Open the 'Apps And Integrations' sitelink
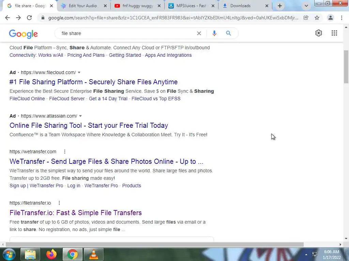This screenshot has width=349, height=261. tap(168, 55)
